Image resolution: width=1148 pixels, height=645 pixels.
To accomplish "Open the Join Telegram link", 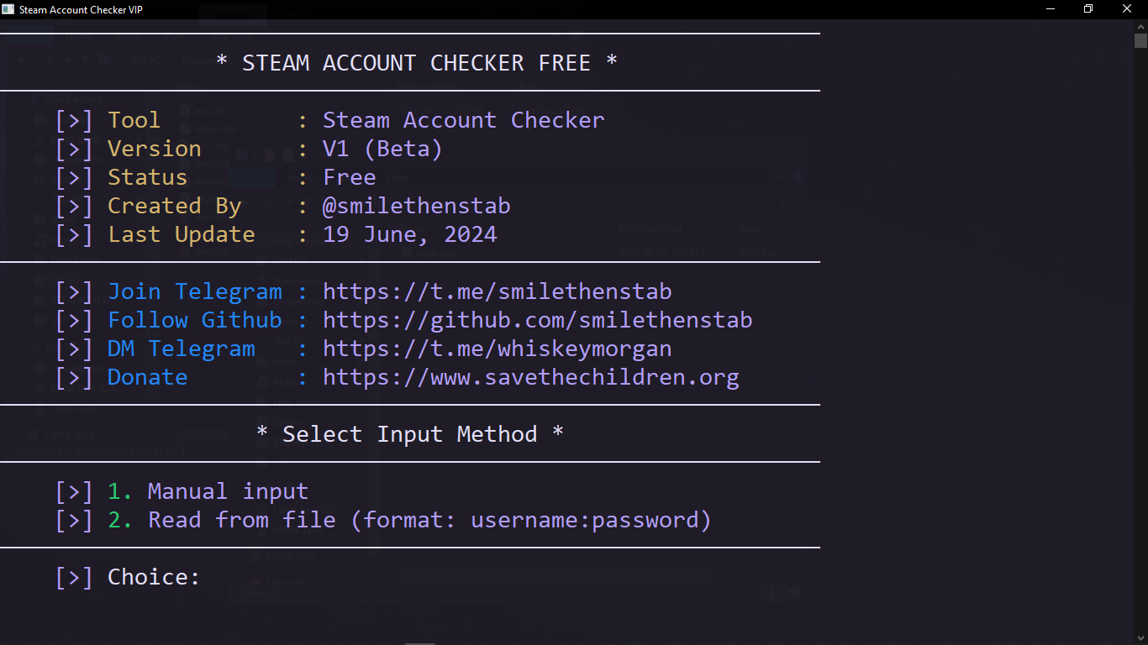I will 498,291.
